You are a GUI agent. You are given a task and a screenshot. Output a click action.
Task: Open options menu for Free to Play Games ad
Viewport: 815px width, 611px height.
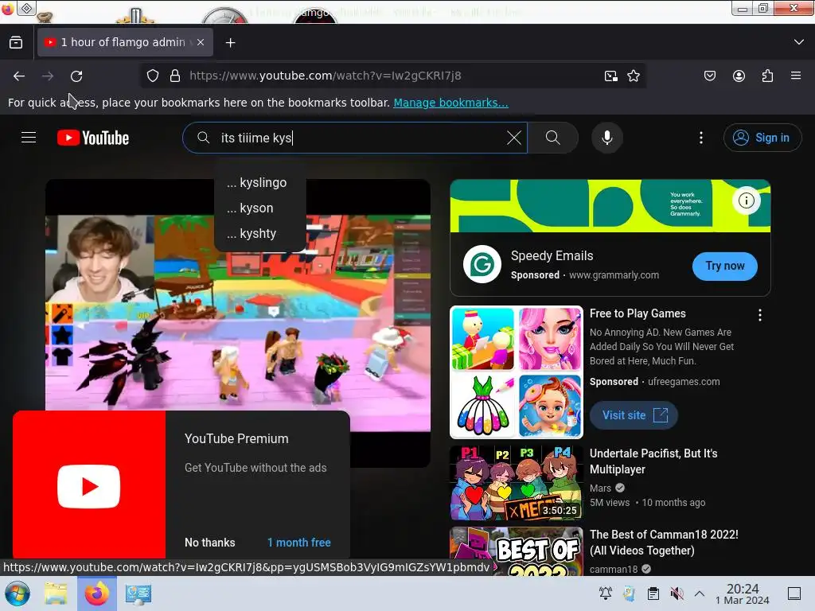coord(760,315)
